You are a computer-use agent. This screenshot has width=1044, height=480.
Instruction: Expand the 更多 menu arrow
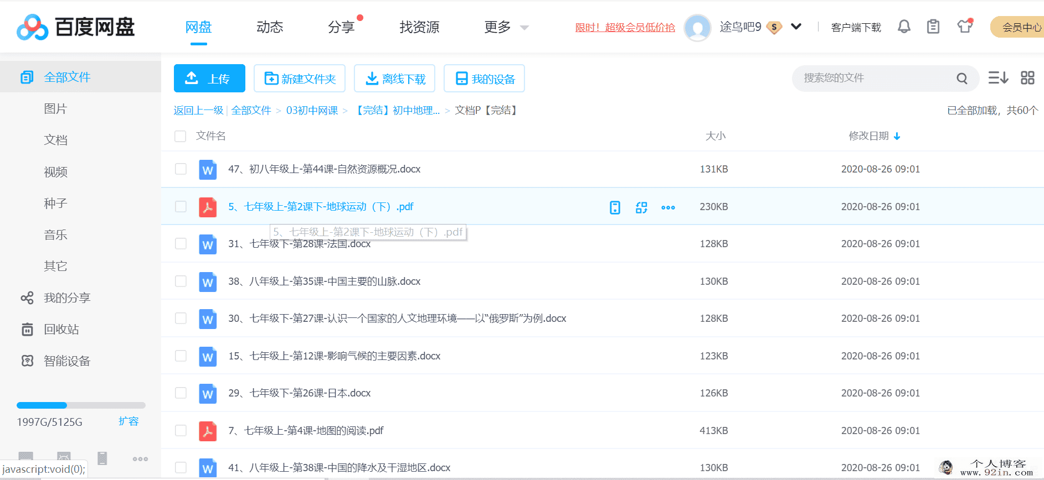click(x=524, y=28)
